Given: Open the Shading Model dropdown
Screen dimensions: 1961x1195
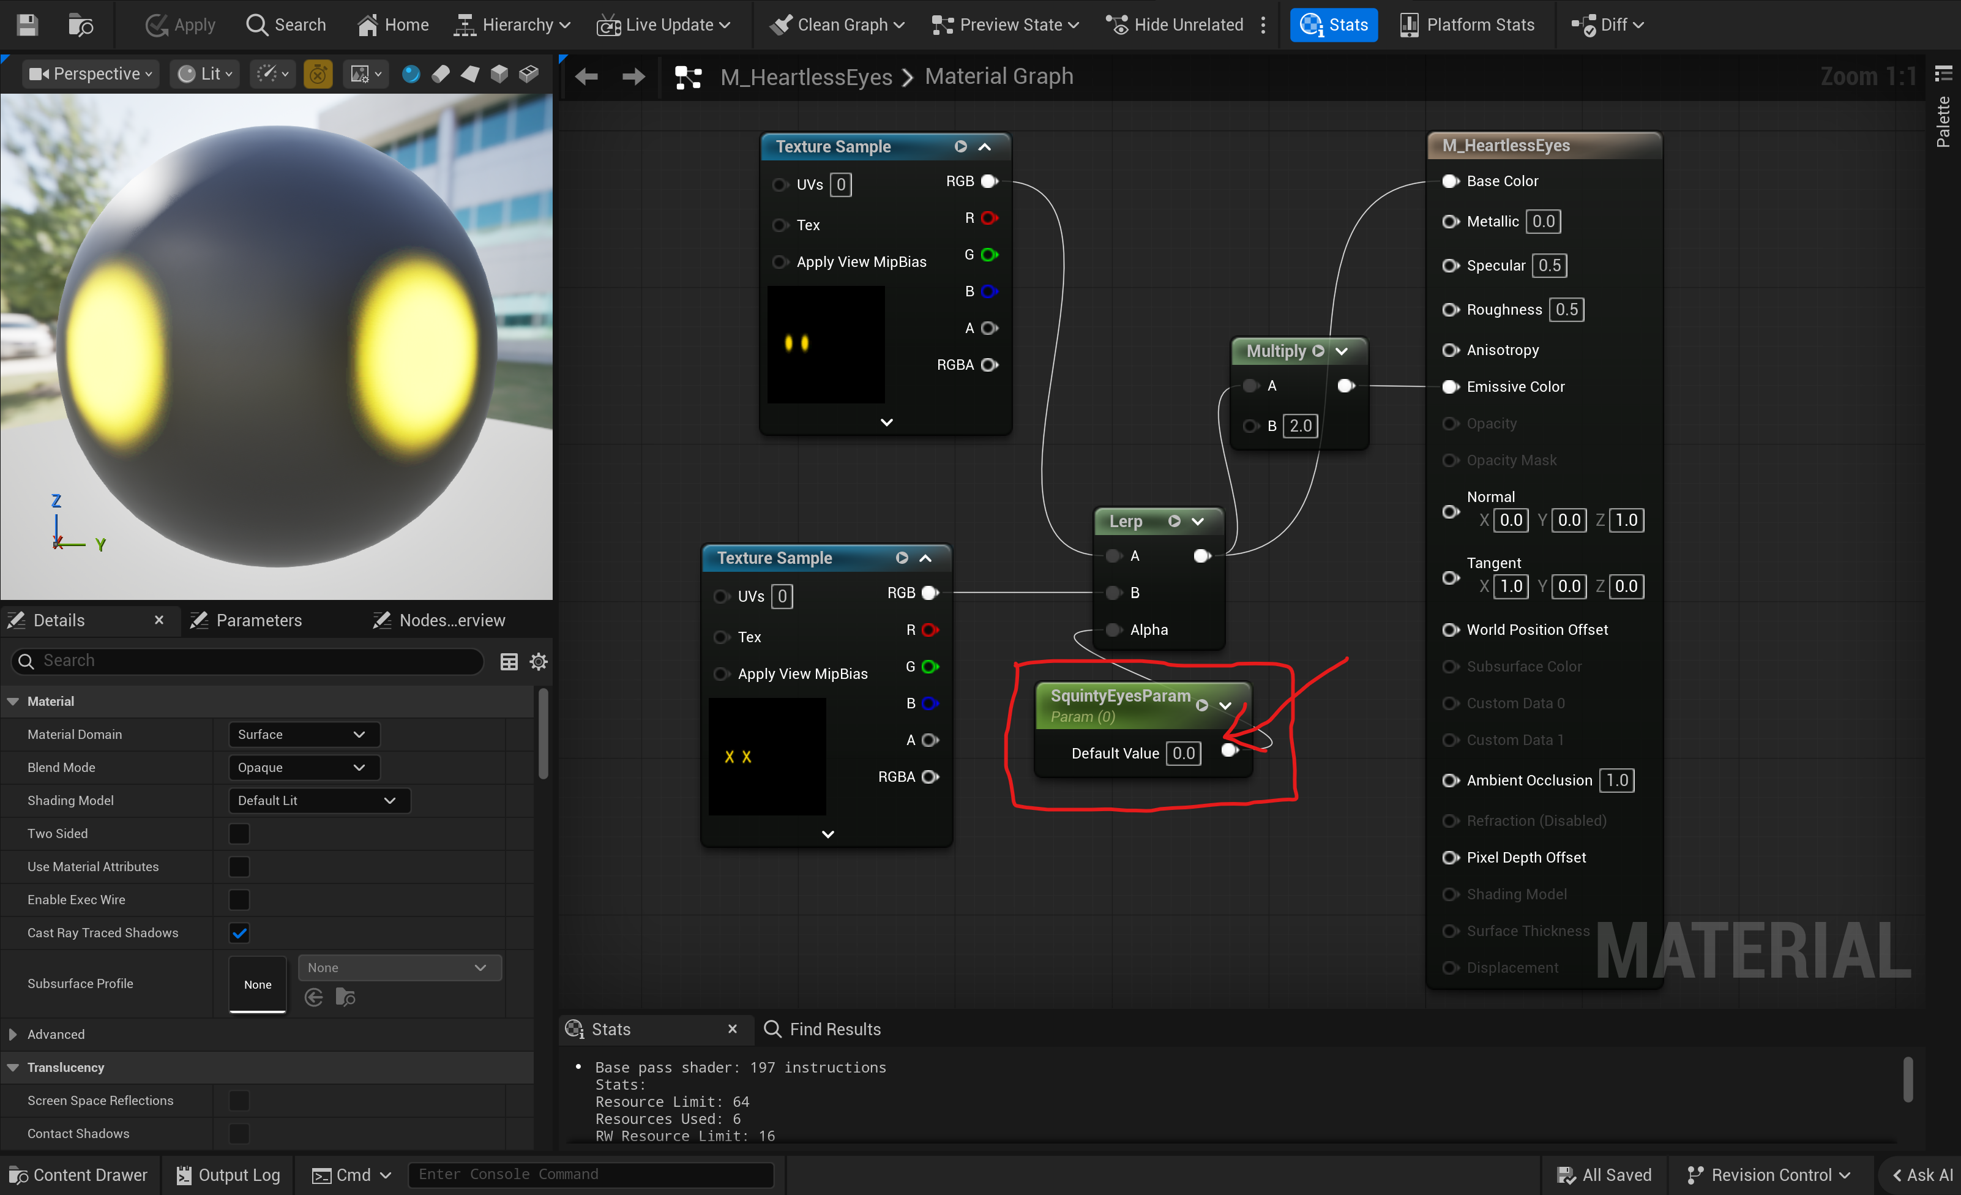Looking at the screenshot, I should coord(318,800).
